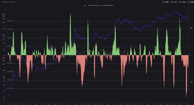Click the FPS N/A readout
Image resolution: width=194 pixels, height=105 pixels.
[x=165, y=2]
